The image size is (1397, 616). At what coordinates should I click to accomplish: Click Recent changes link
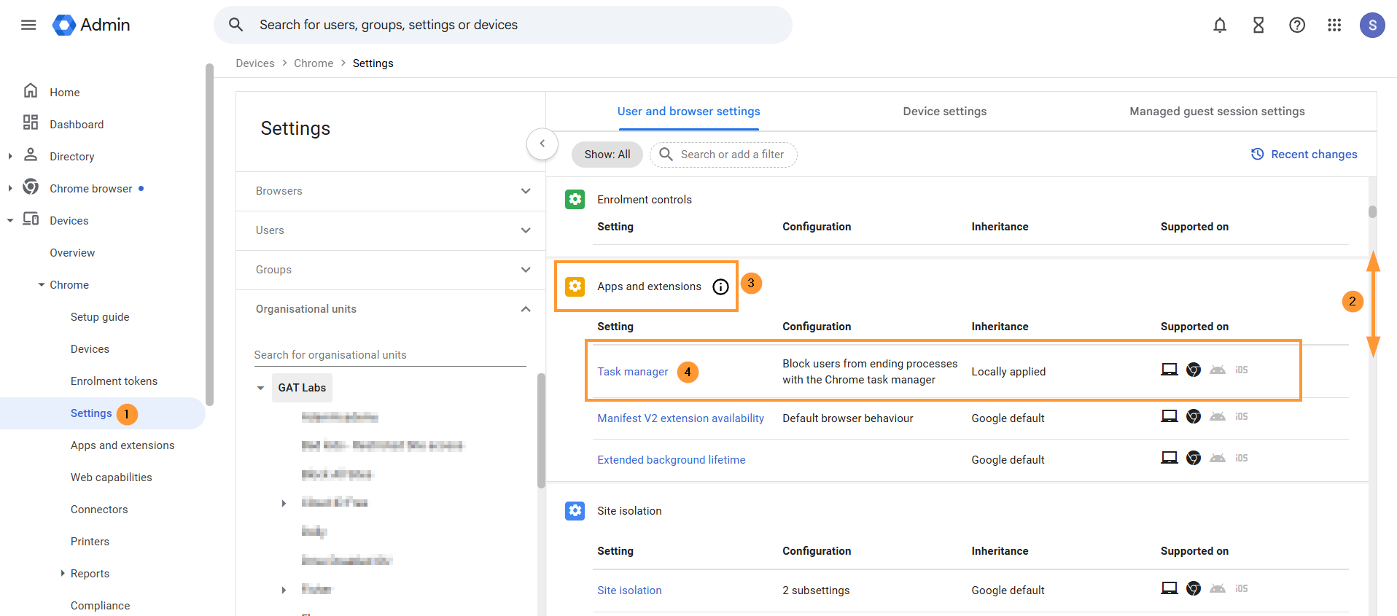pos(1314,155)
